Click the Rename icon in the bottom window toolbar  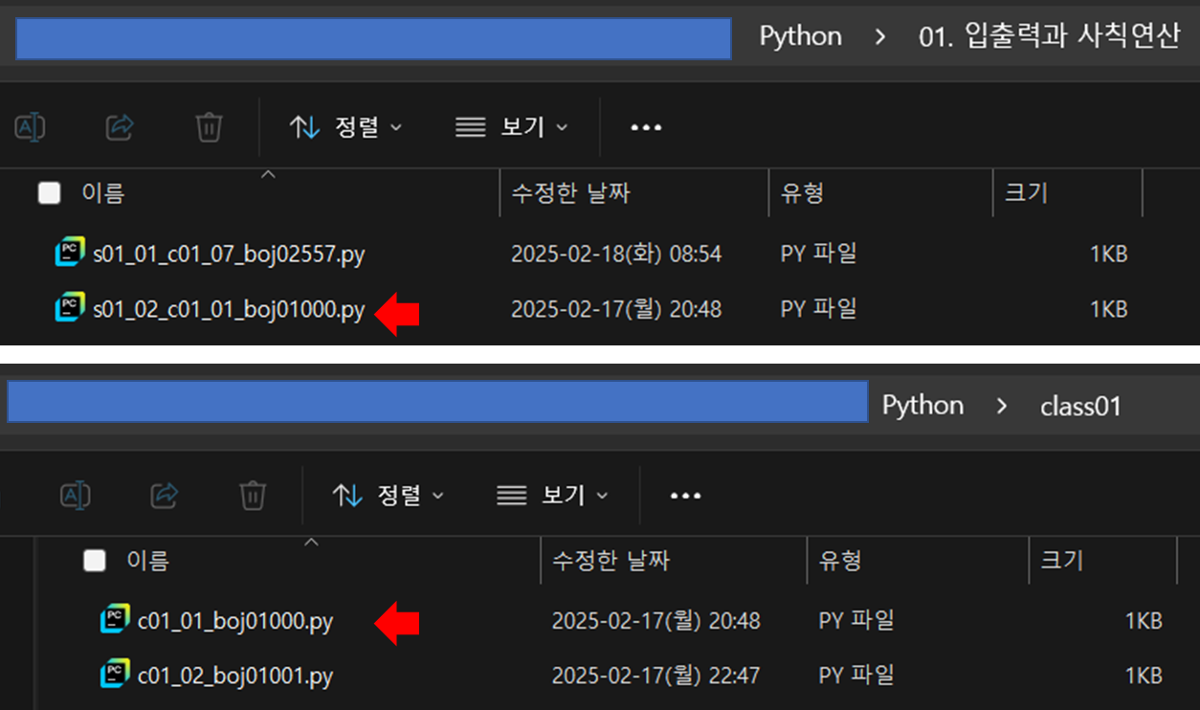(x=76, y=495)
